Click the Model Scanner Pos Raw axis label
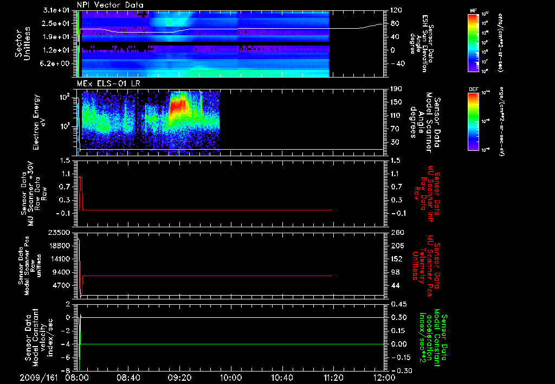555x384 pixels. [x=29, y=266]
